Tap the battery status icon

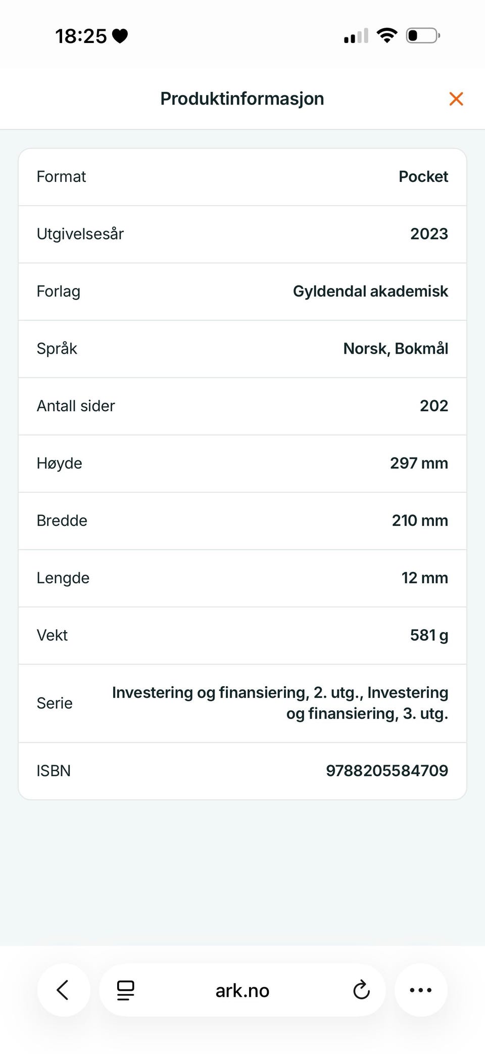(x=423, y=36)
